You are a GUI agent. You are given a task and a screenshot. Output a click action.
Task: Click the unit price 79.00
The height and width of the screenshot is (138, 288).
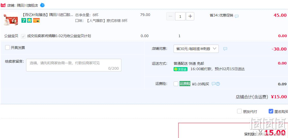coord(145,15)
